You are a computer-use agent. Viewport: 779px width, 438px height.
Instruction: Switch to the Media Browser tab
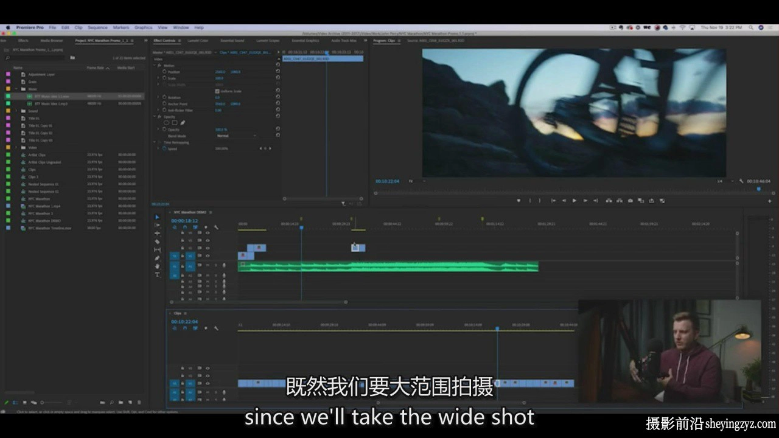pos(52,41)
